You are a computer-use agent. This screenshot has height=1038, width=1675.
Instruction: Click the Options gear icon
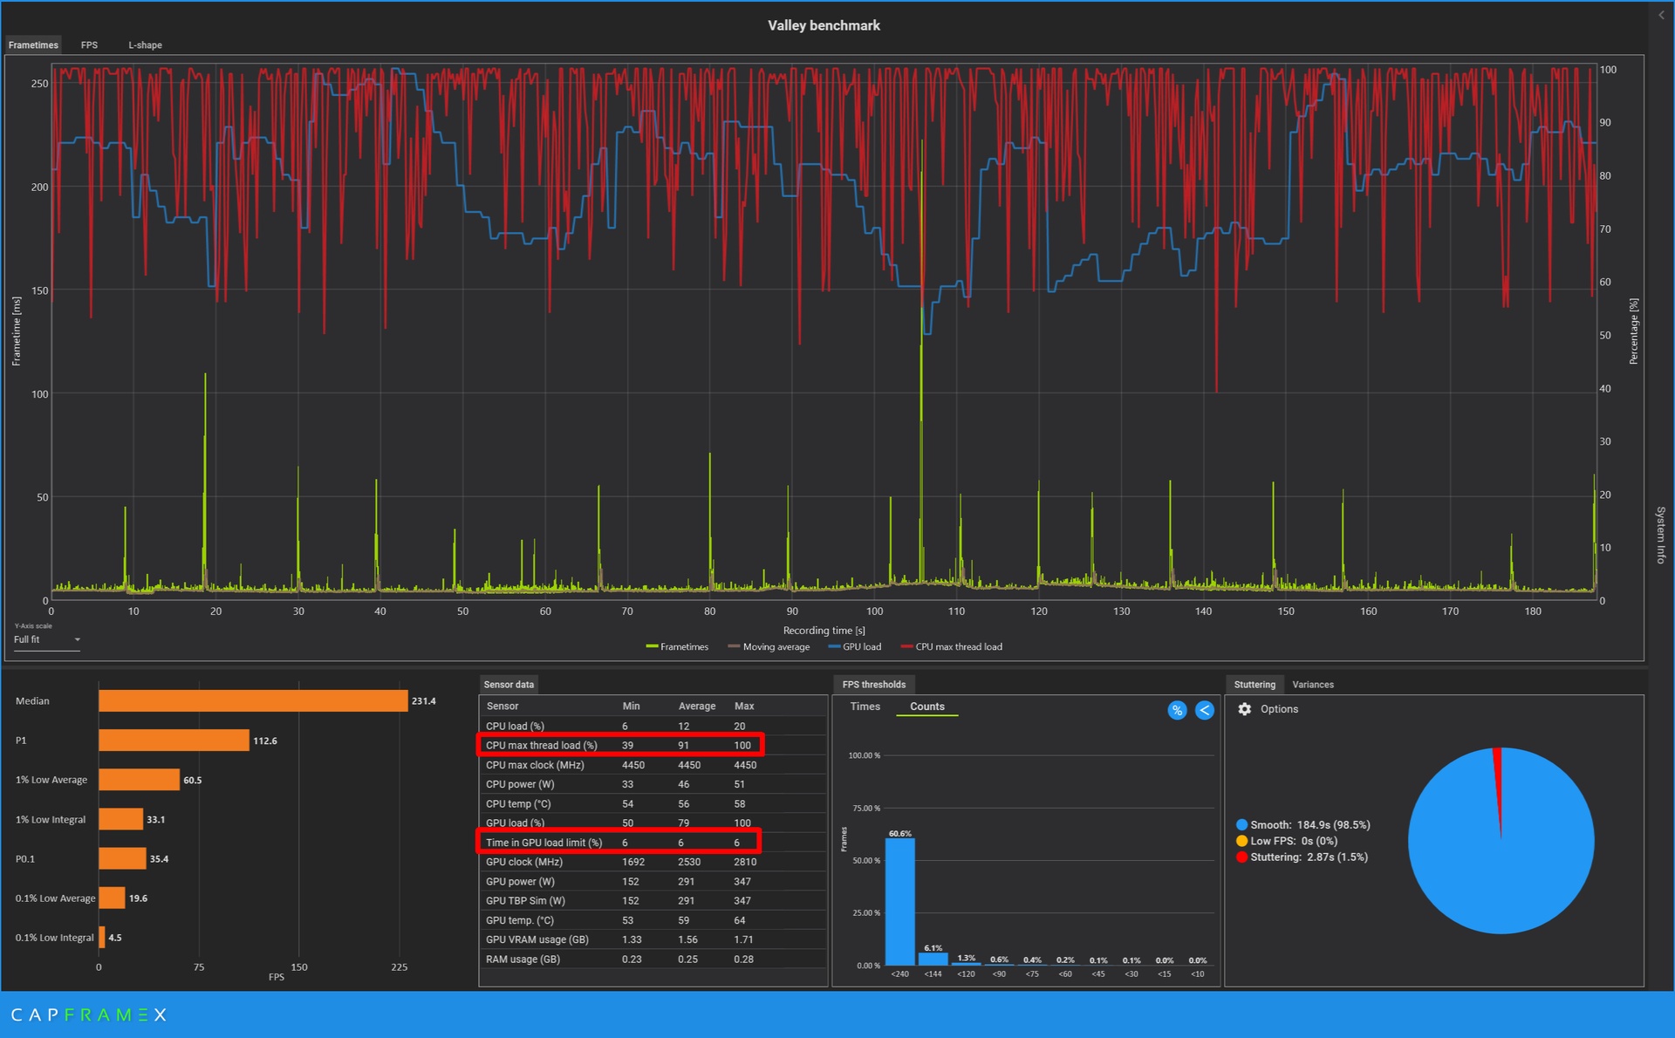pyautogui.click(x=1245, y=709)
